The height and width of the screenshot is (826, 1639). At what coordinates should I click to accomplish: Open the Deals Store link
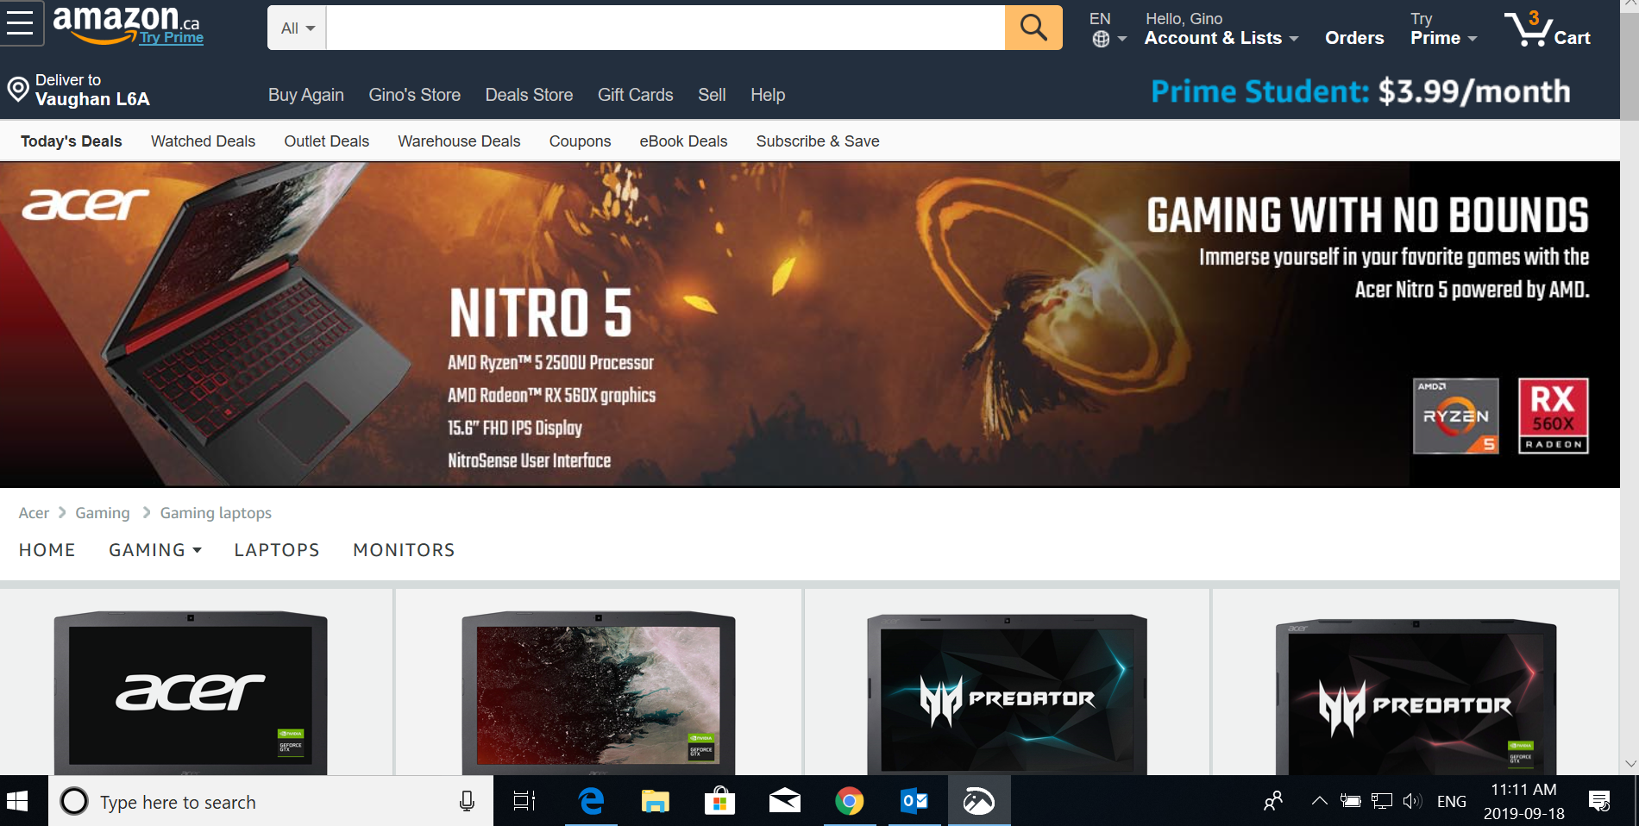click(x=529, y=95)
